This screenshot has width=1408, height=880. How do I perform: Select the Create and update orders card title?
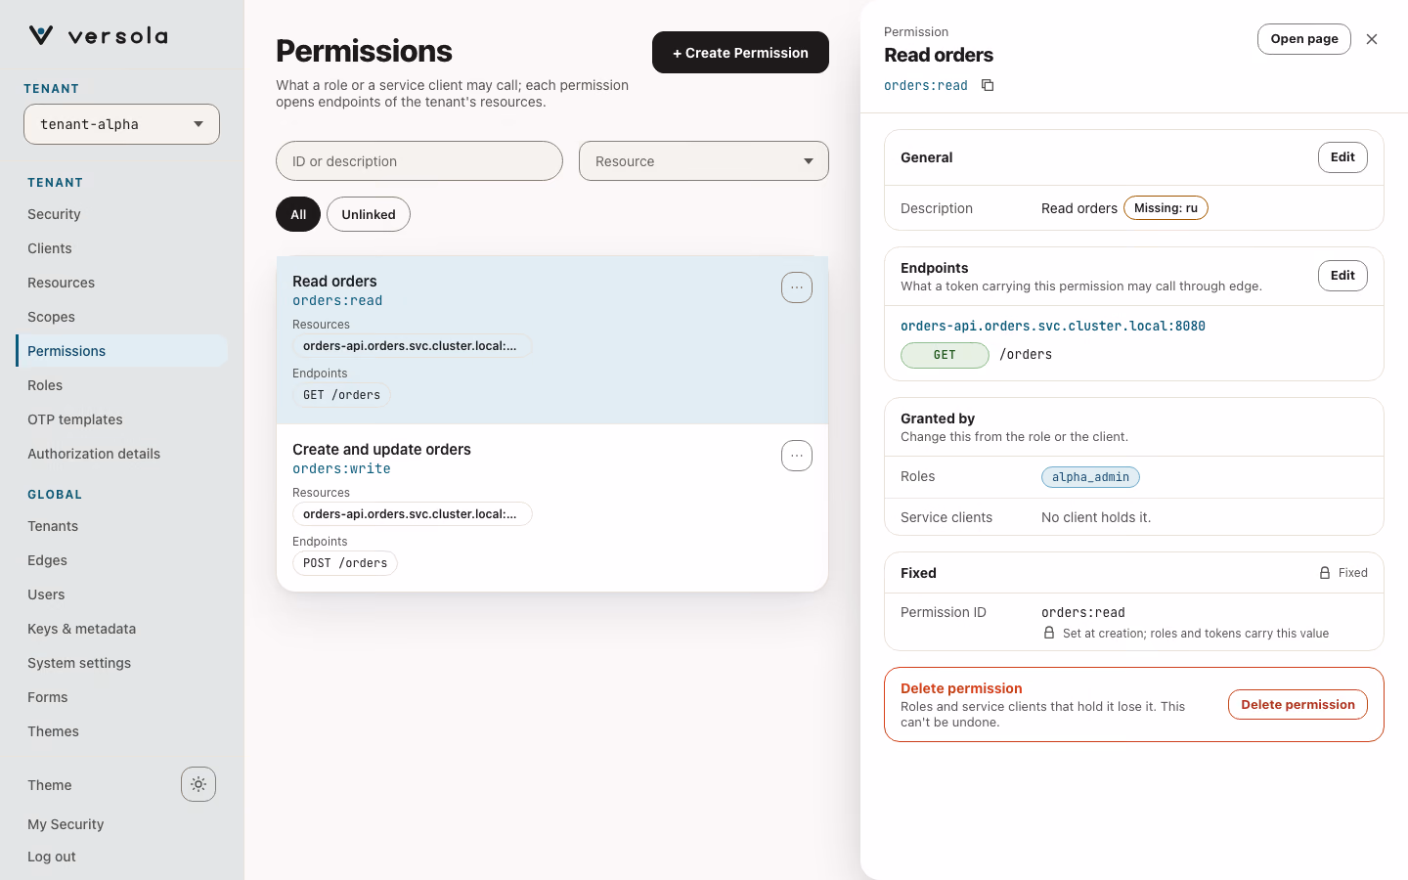coord(381,450)
